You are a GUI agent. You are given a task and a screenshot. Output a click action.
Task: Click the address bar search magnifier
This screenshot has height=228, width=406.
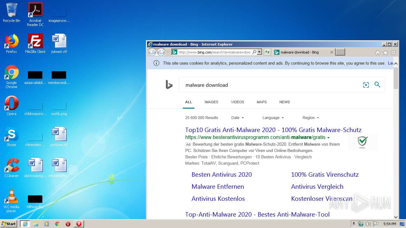(254, 52)
